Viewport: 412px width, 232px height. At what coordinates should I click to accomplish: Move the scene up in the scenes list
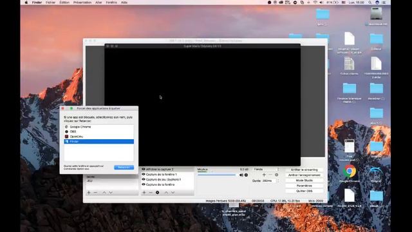pyautogui.click(x=104, y=193)
